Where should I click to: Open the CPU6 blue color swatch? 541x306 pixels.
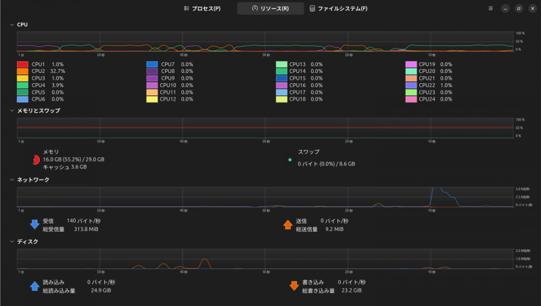(x=22, y=99)
